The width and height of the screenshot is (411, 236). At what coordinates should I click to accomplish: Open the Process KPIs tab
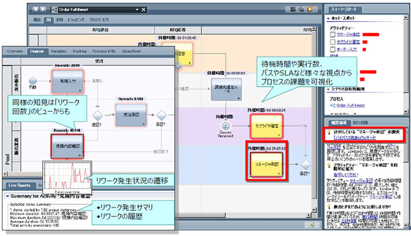pyautogui.click(x=104, y=51)
